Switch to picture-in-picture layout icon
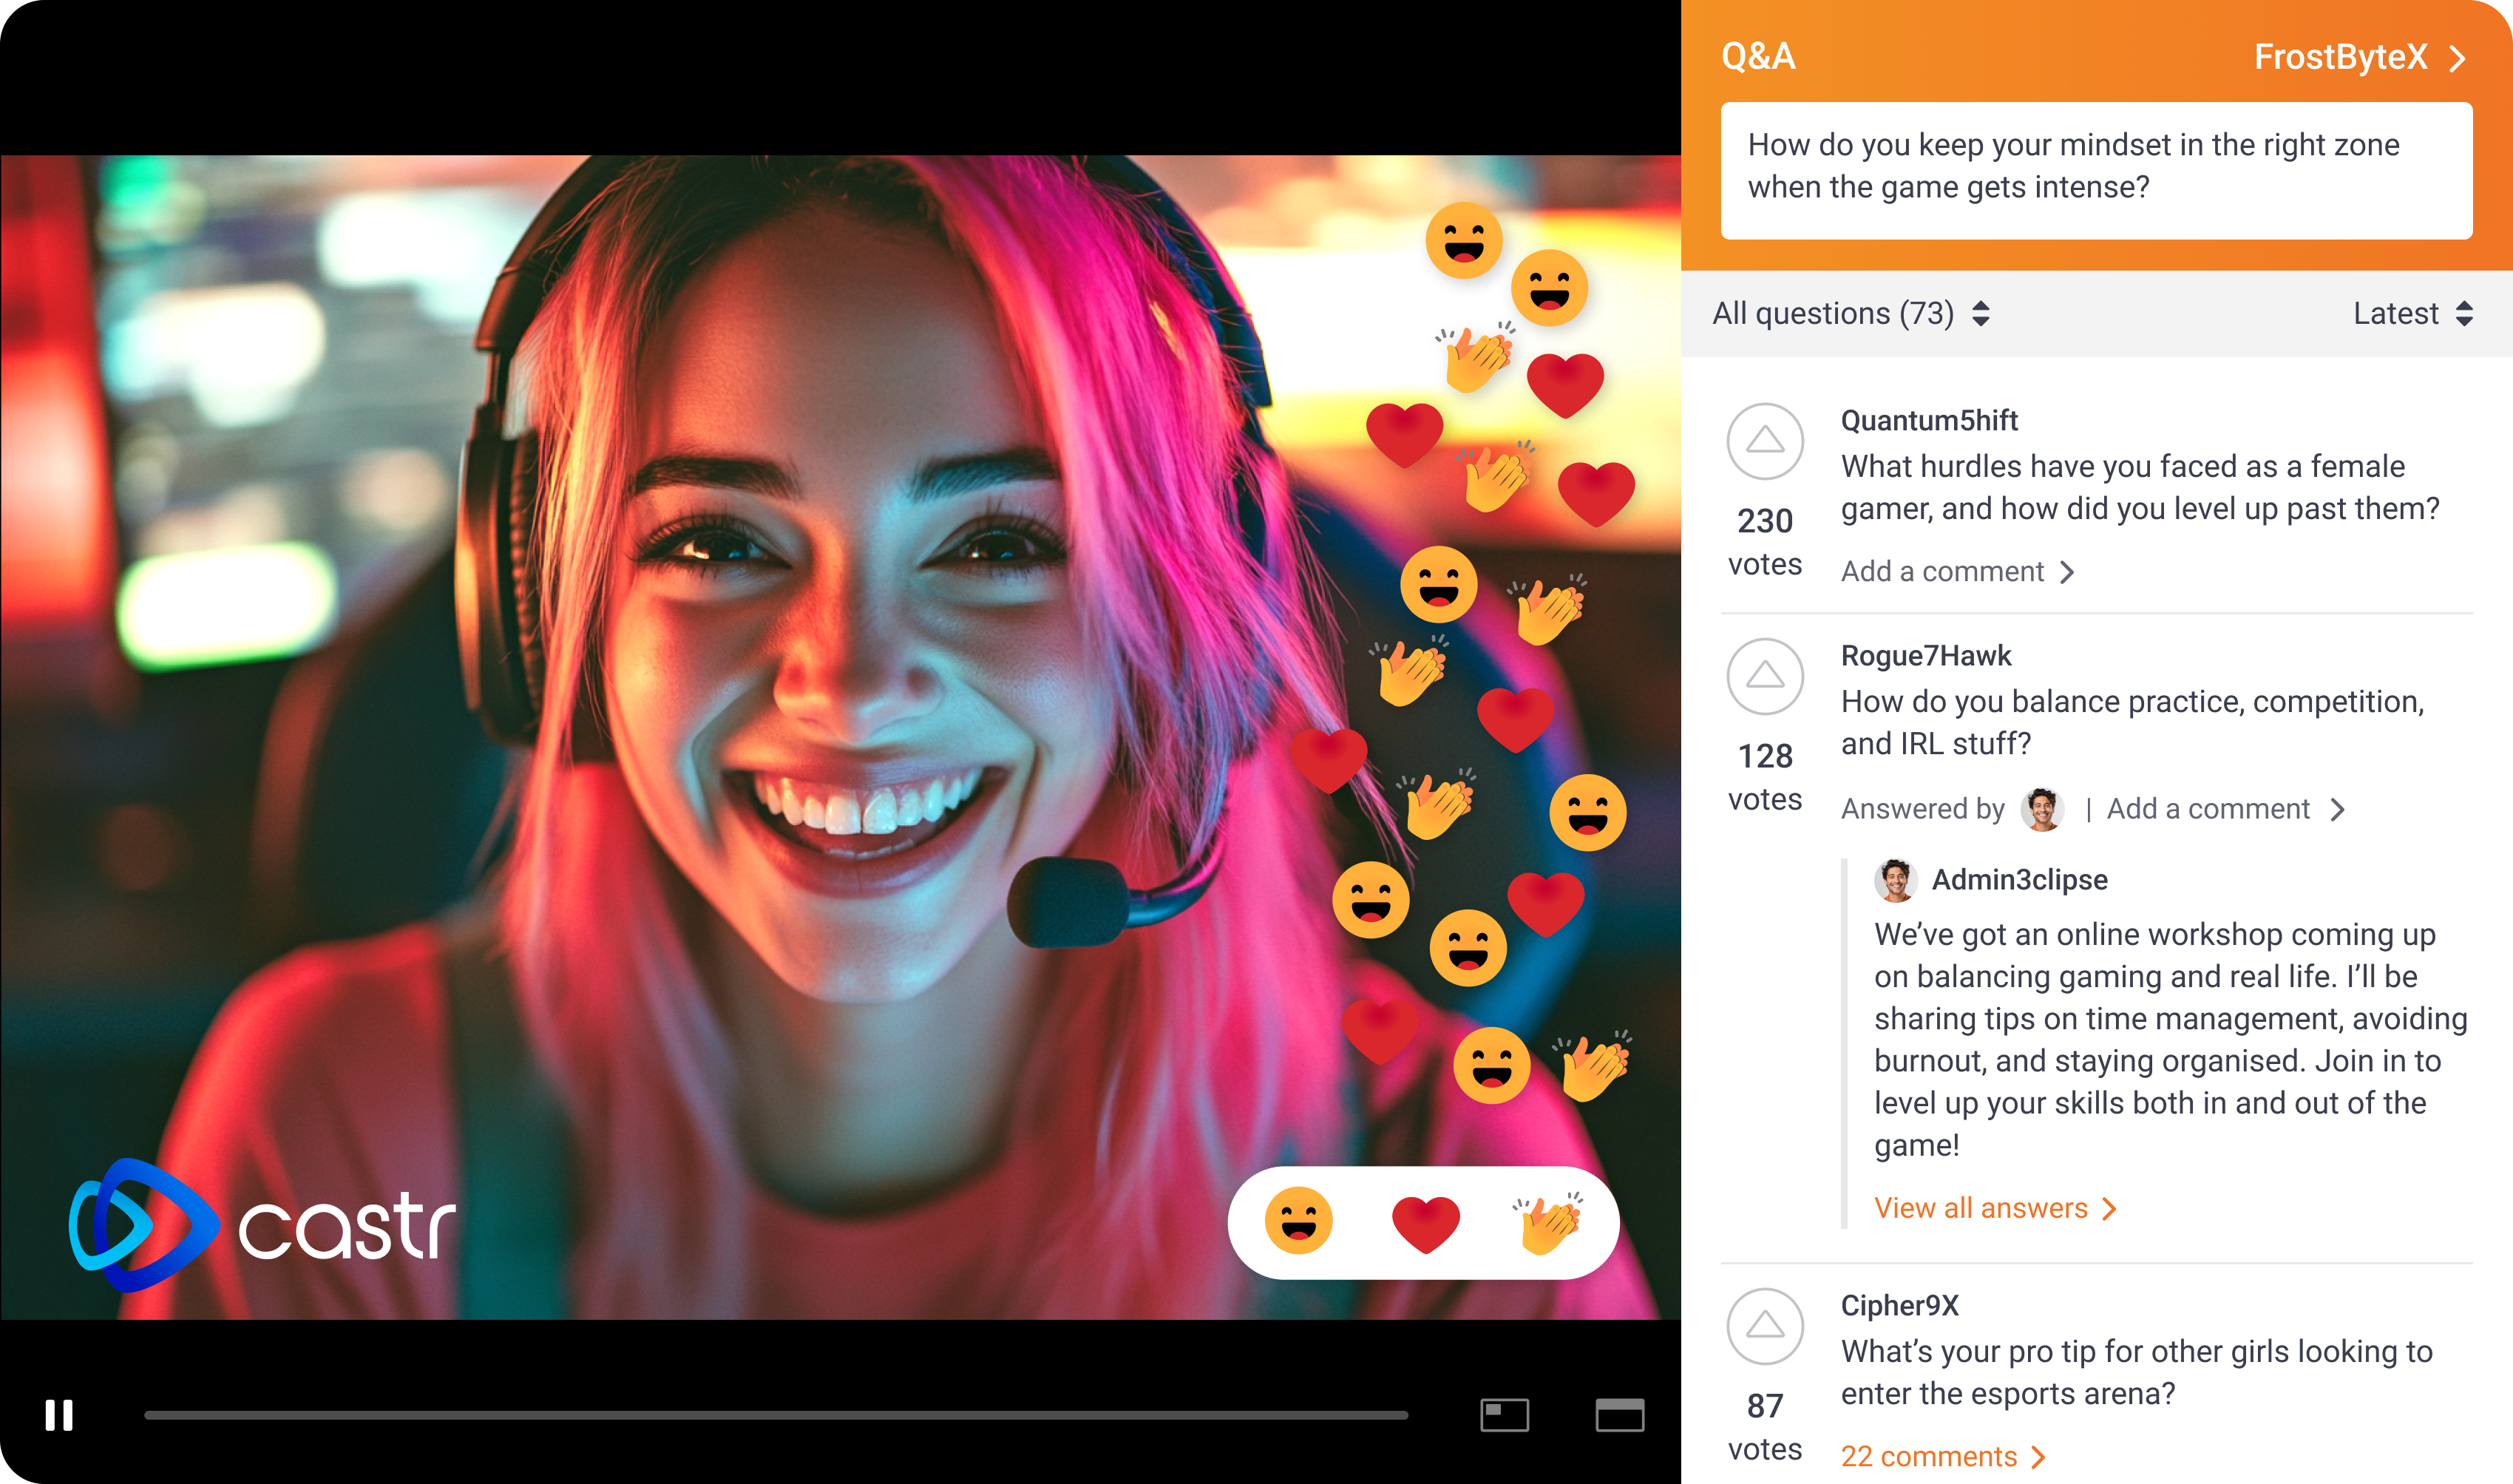2513x1484 pixels. pos(1505,1415)
